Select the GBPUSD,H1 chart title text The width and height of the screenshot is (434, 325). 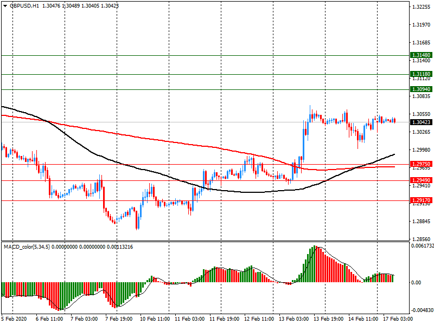[x=24, y=6]
